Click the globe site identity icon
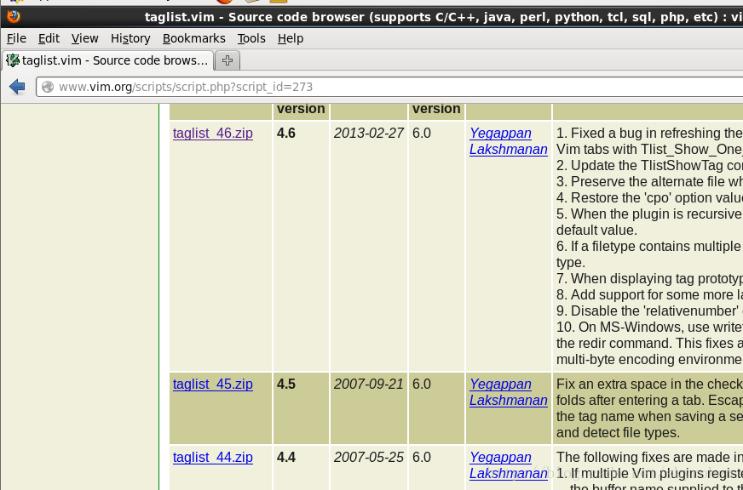743x490 pixels. pyautogui.click(x=48, y=87)
